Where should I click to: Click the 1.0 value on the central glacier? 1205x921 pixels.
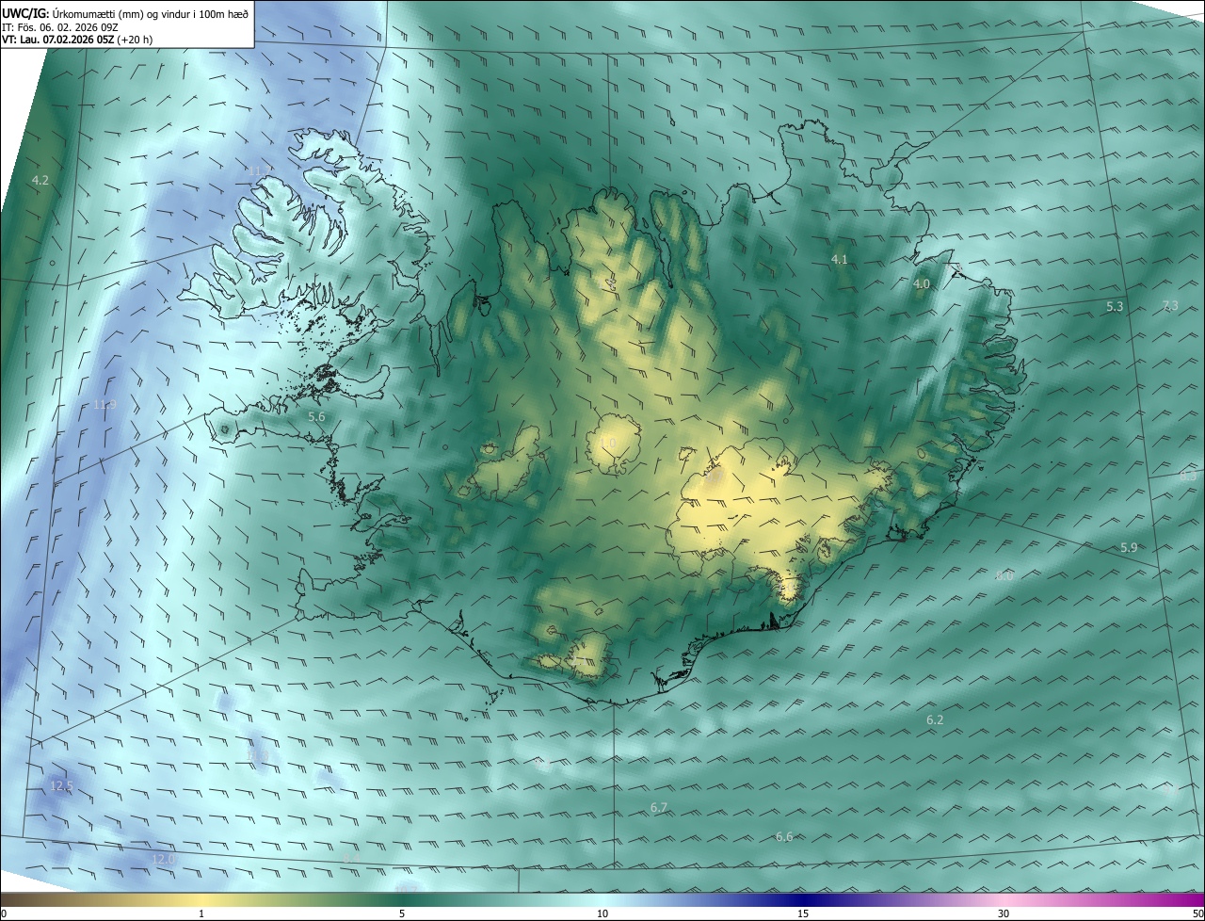tap(607, 443)
